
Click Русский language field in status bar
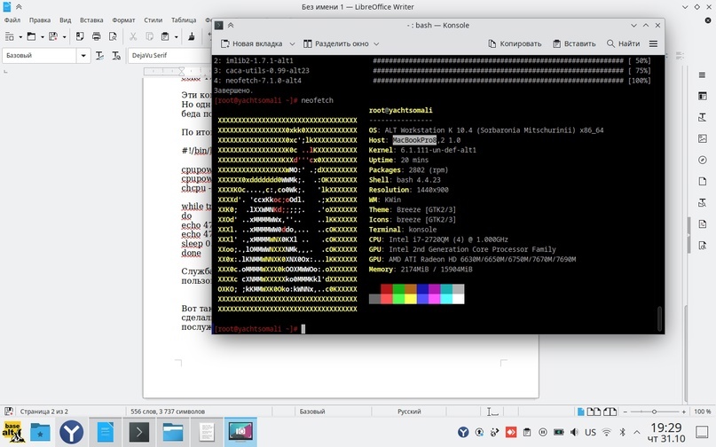(x=409, y=412)
